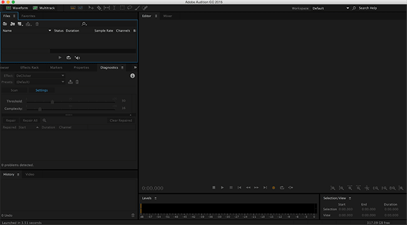Open the Presets (Default) dropdown

pyautogui.click(x=40, y=82)
